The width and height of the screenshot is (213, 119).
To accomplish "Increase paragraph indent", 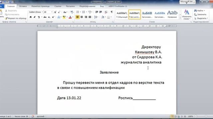I will [101, 12].
